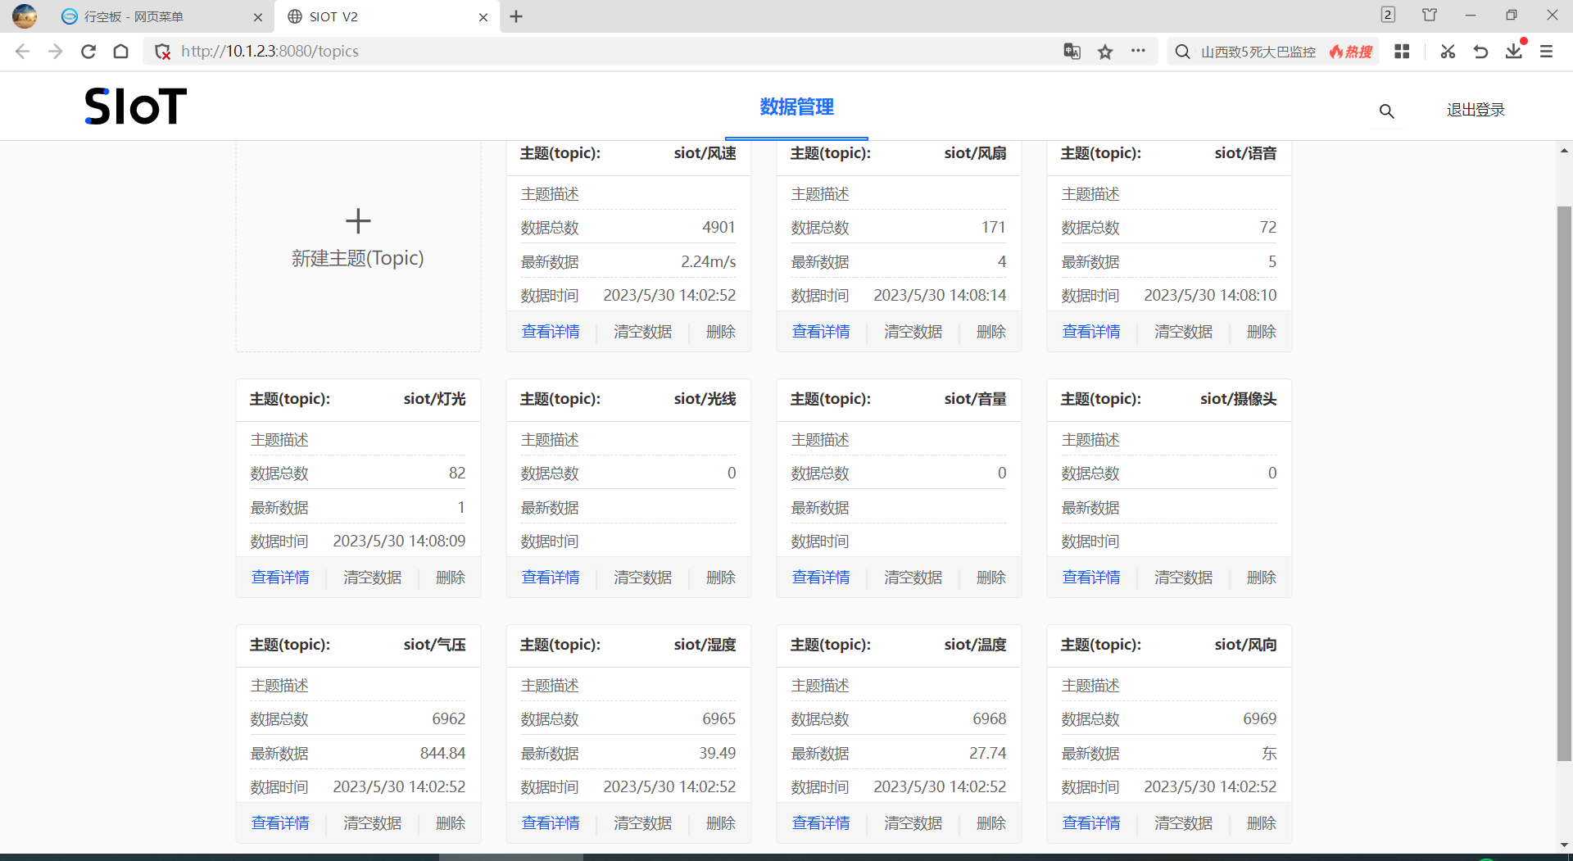Select the 39.49 latest data value
Image resolution: width=1573 pixels, height=861 pixels.
click(718, 753)
